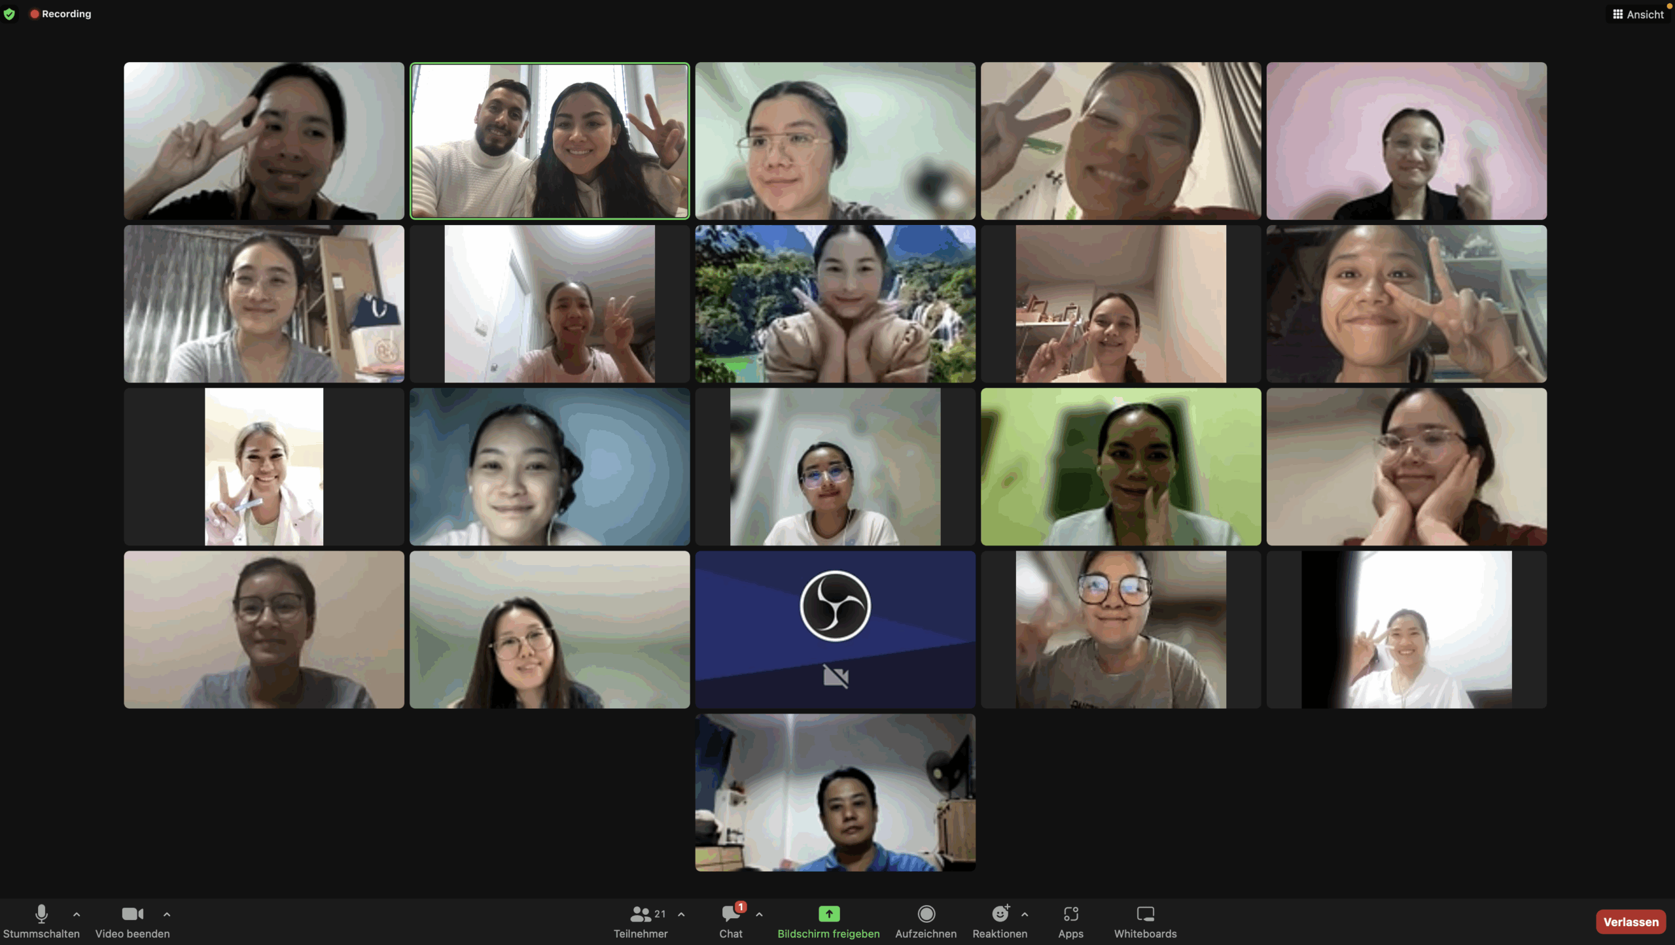Viewport: 1675px width, 945px height.
Task: Select the OBS logo participant tile
Action: (x=835, y=629)
